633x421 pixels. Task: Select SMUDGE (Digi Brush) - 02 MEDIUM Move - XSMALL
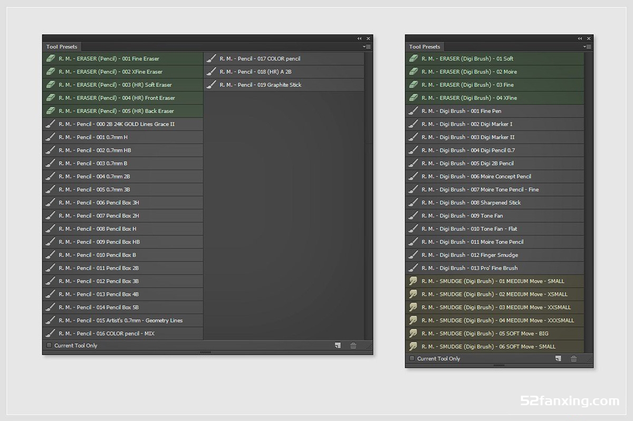pos(495,294)
